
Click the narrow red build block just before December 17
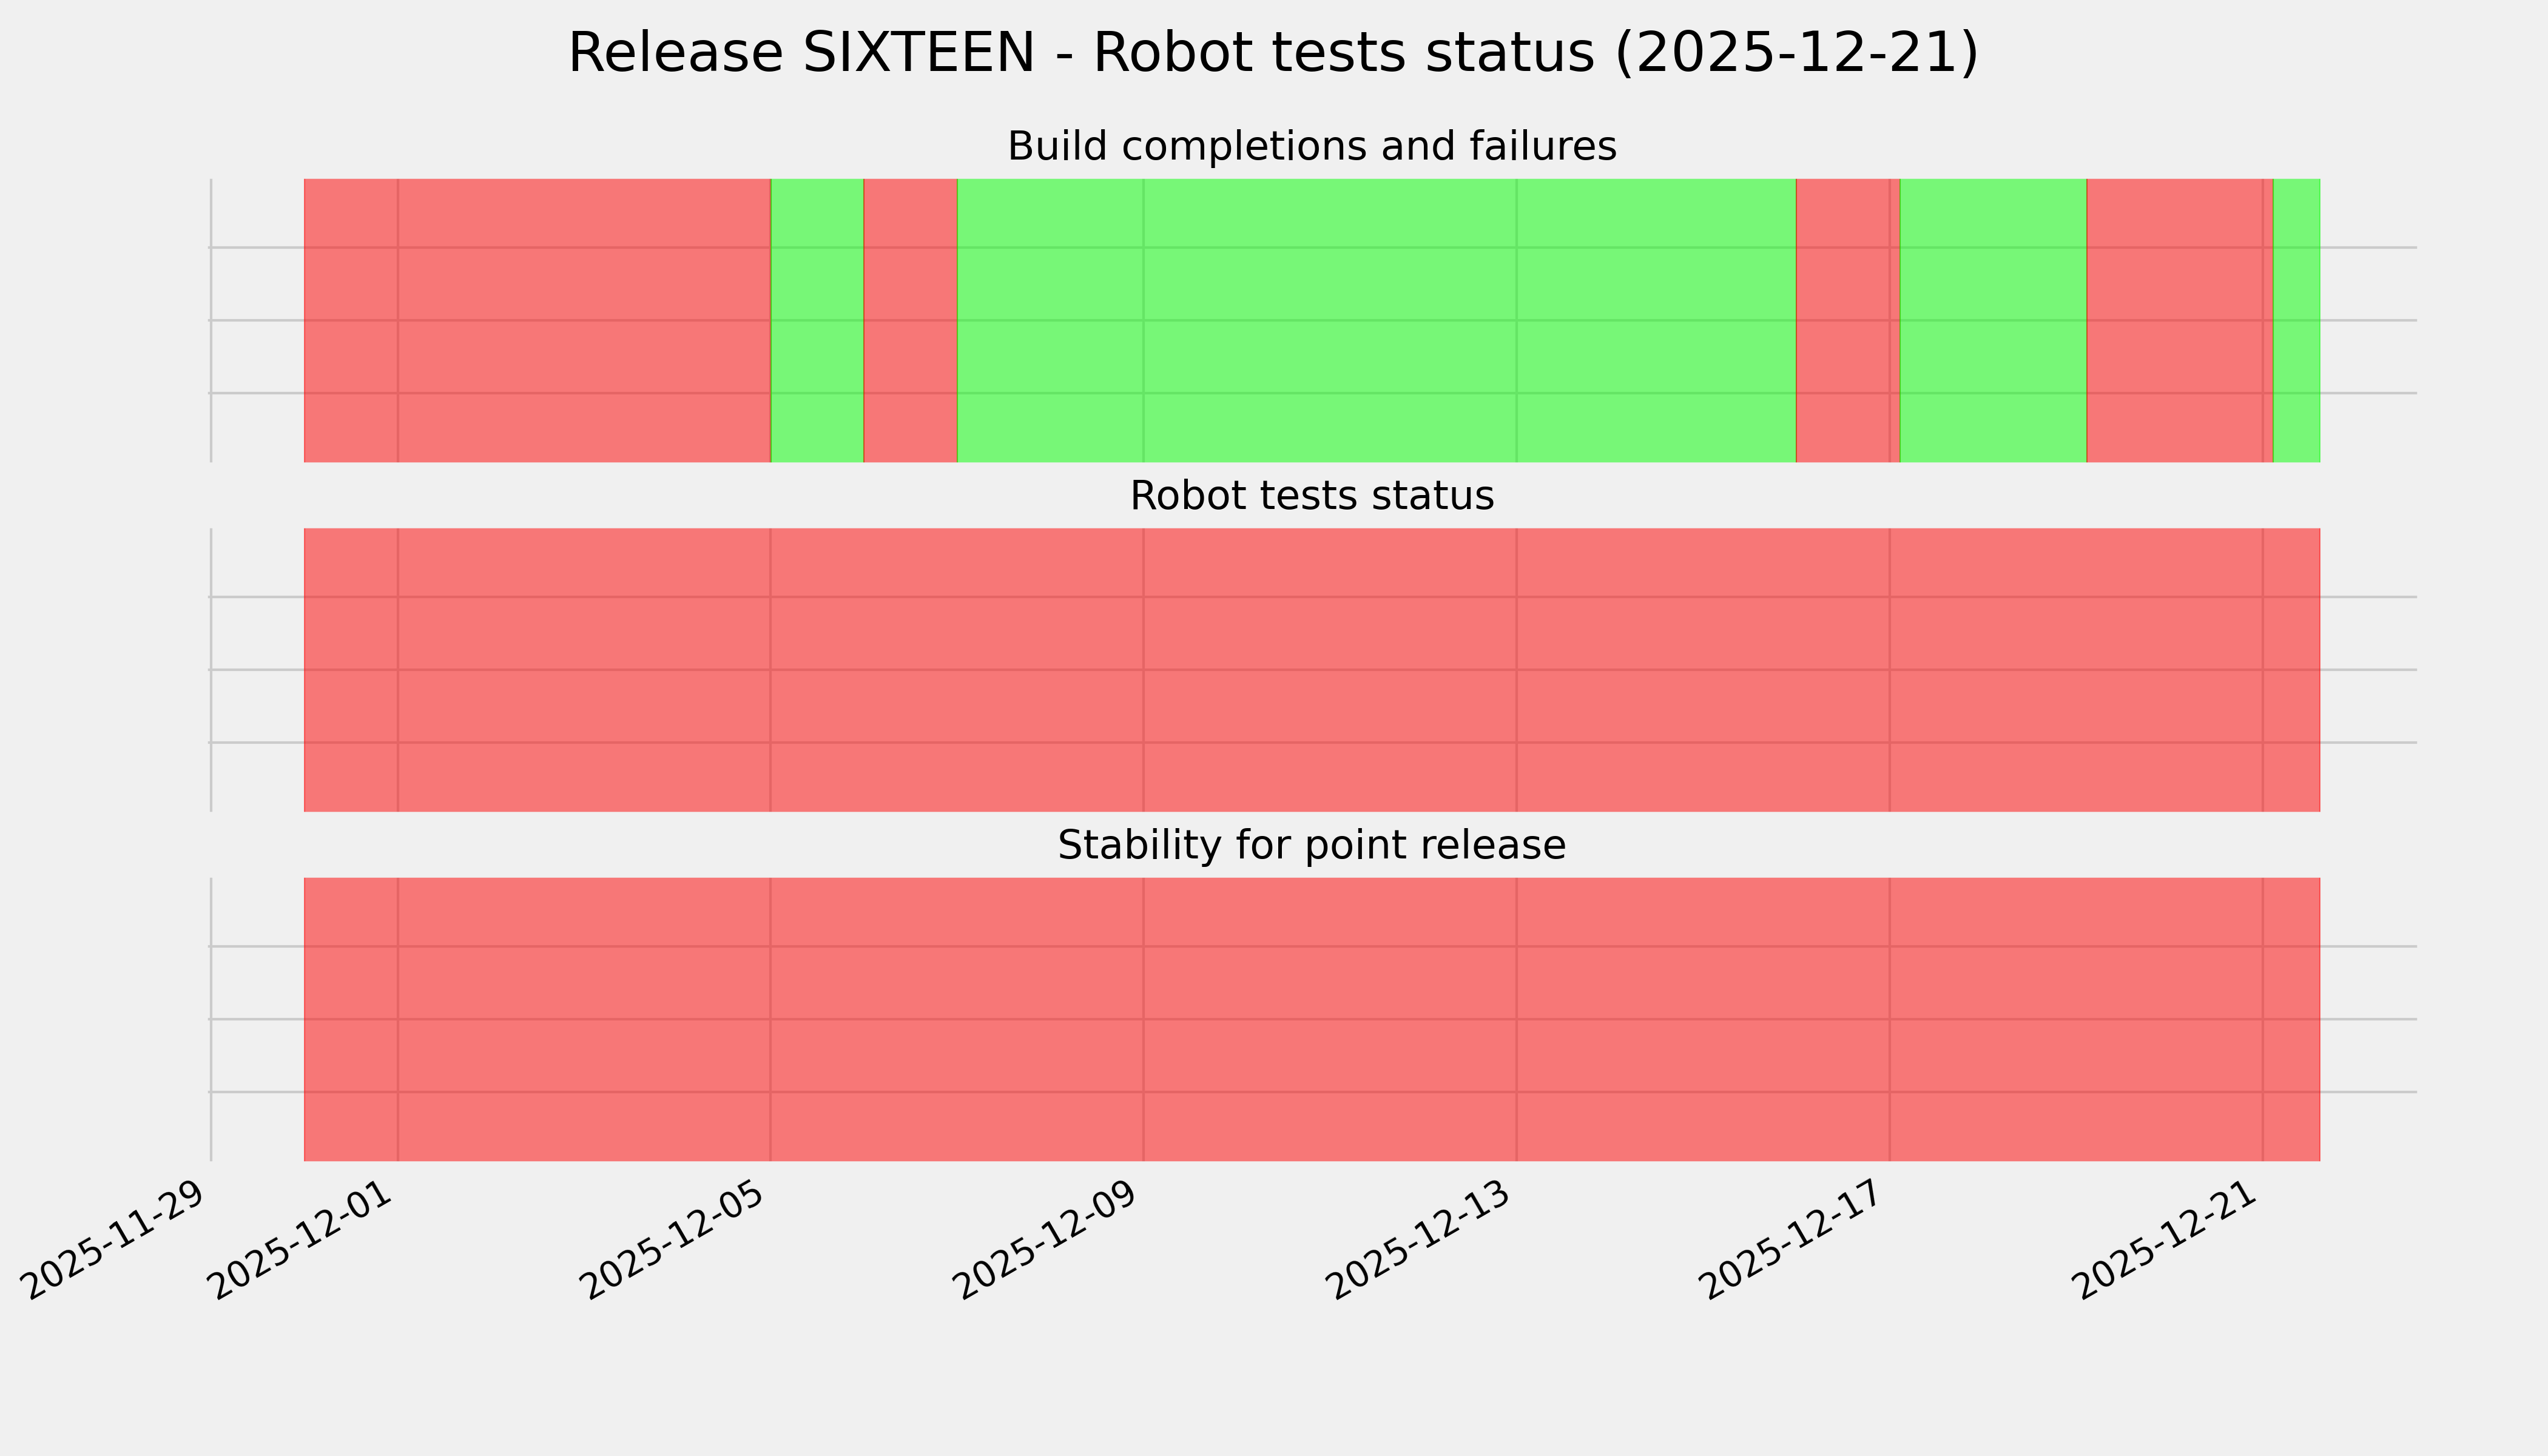click(1847, 320)
